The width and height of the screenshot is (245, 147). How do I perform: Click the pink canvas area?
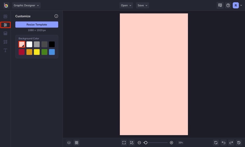tap(154, 74)
